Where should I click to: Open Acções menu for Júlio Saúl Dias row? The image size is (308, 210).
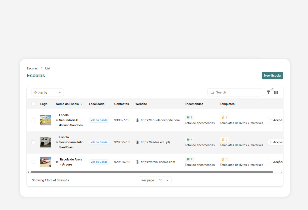276,142
